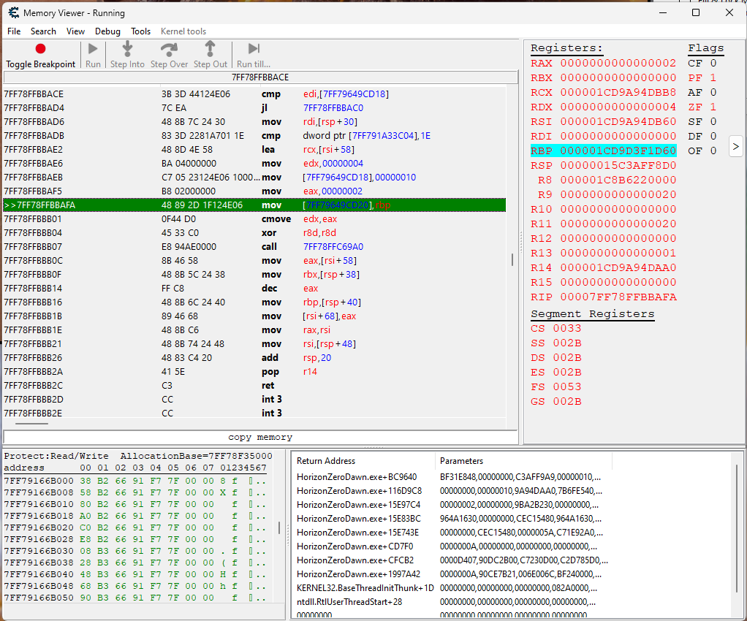Click the copy memory bar
Screen dimensions: 747x621
(260, 437)
